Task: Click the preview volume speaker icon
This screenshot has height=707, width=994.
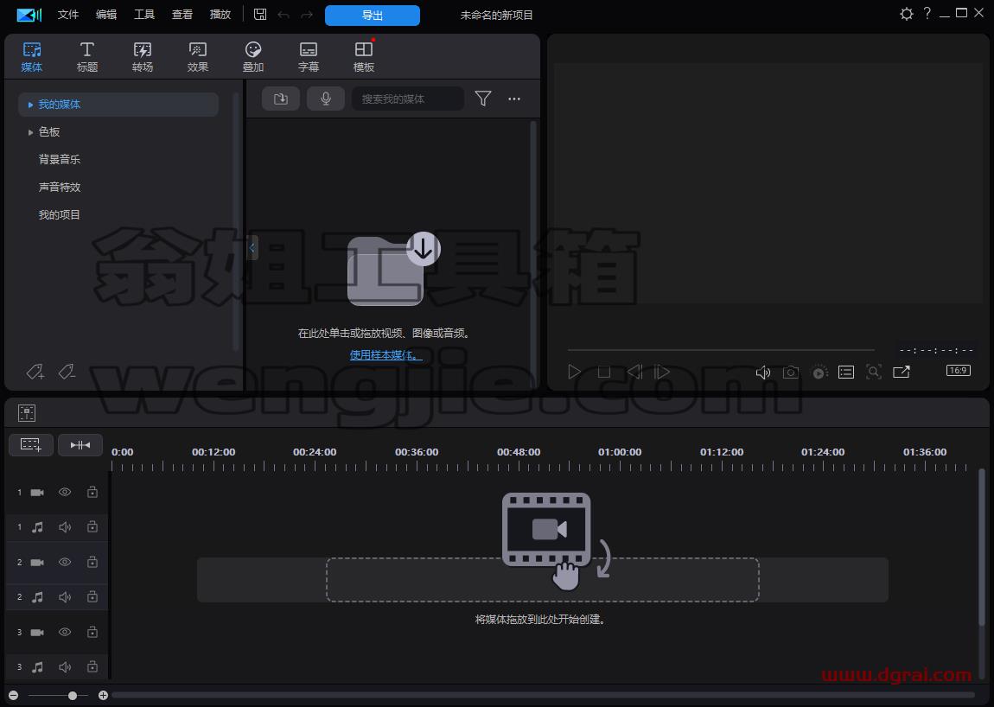Action: [x=763, y=373]
